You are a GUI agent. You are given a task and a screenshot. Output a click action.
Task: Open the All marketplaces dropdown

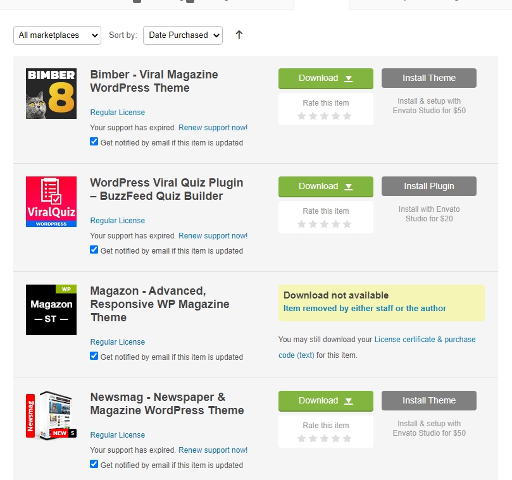[x=57, y=35]
